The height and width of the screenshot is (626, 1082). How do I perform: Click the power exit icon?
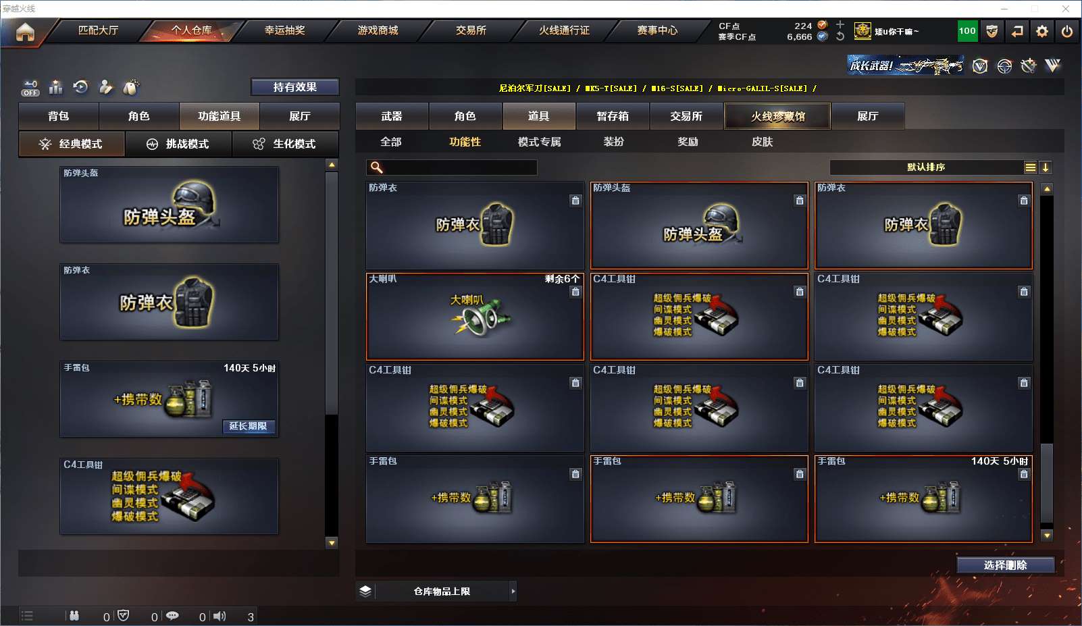[x=1067, y=31]
